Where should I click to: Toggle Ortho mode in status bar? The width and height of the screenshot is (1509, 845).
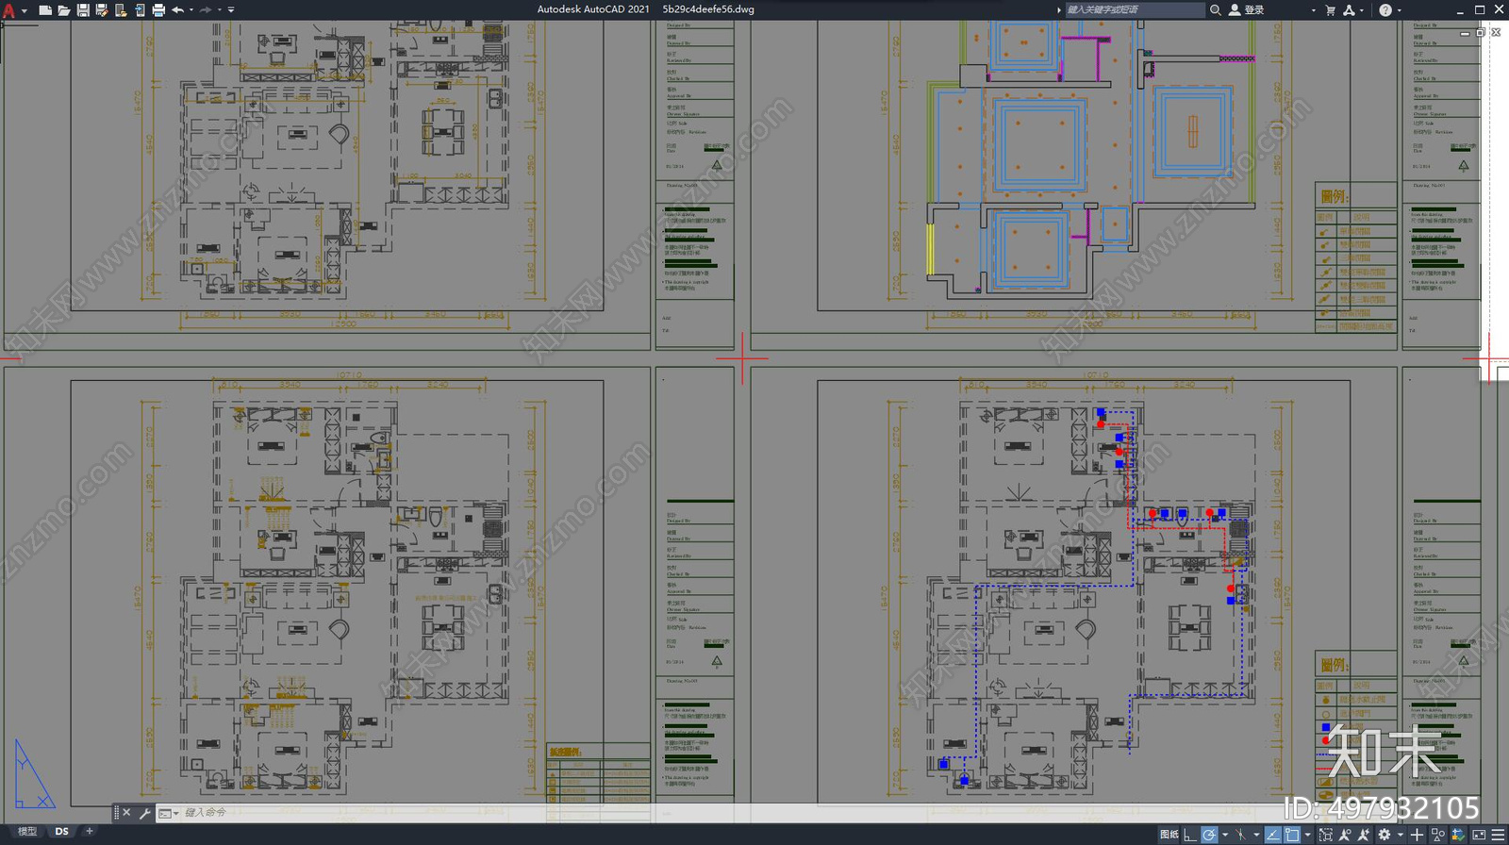tap(1190, 835)
